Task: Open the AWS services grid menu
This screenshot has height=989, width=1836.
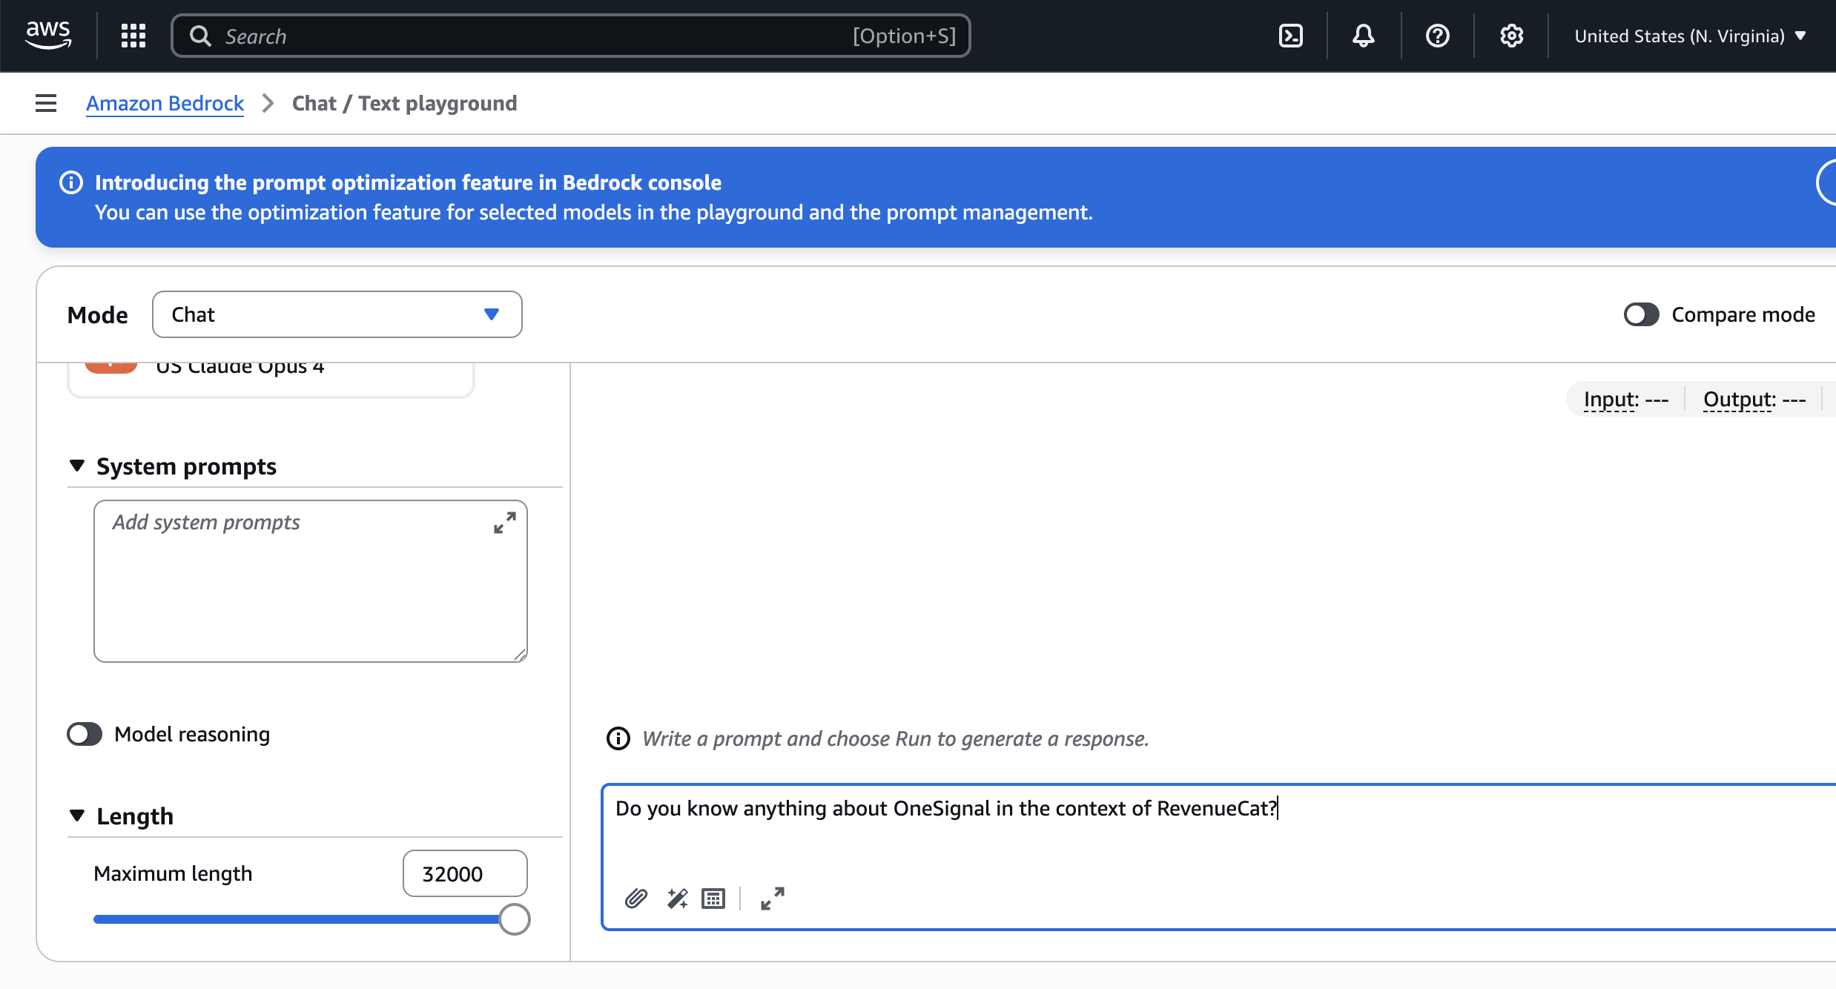Action: point(133,36)
